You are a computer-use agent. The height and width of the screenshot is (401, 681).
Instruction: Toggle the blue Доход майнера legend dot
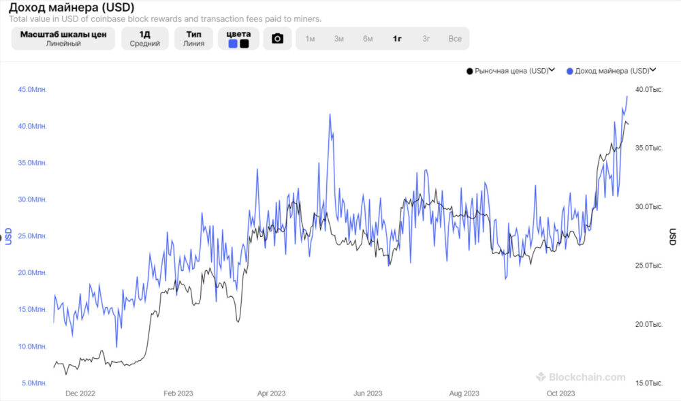570,71
